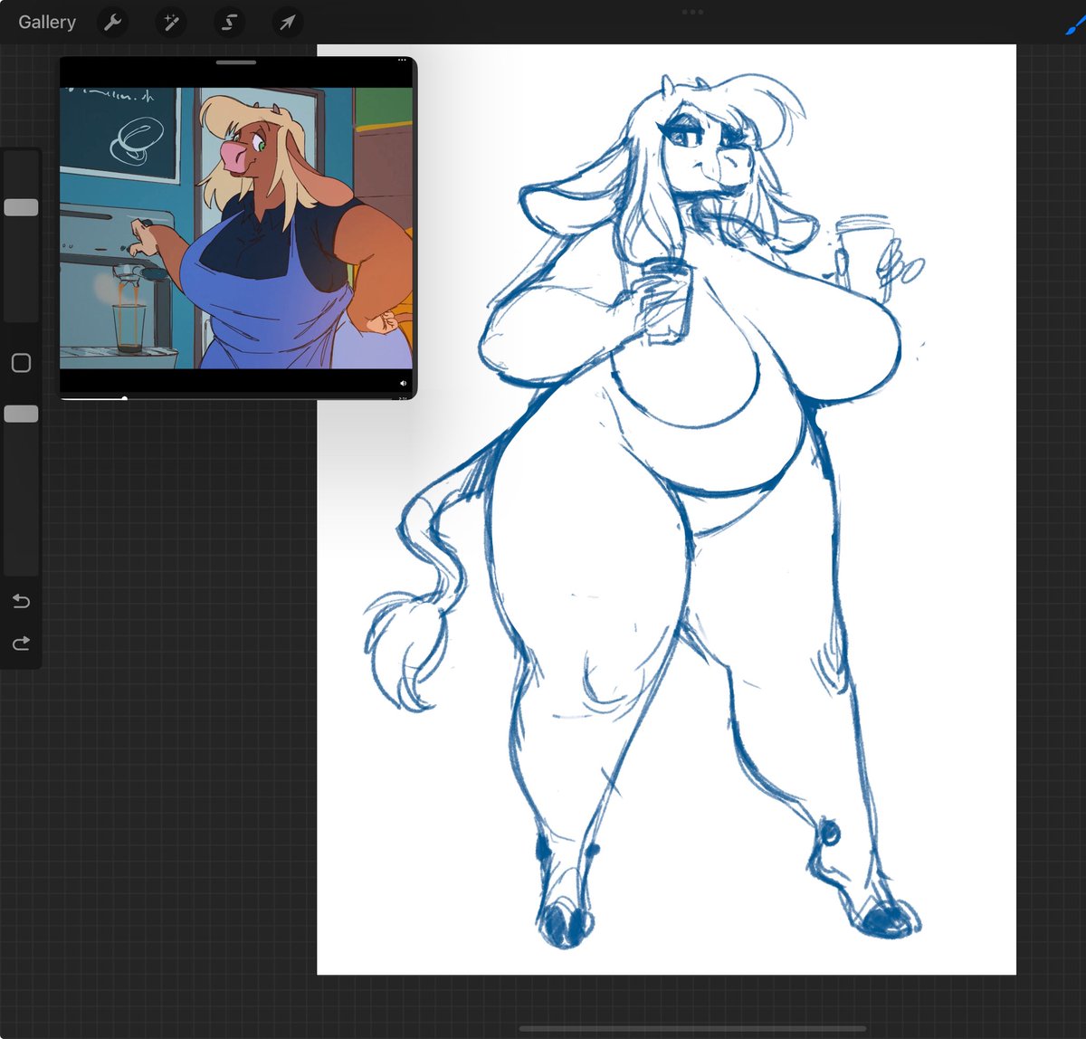The image size is (1086, 1039).
Task: Tap the Modify button between sidebar sliders
Action: pyautogui.click(x=20, y=362)
